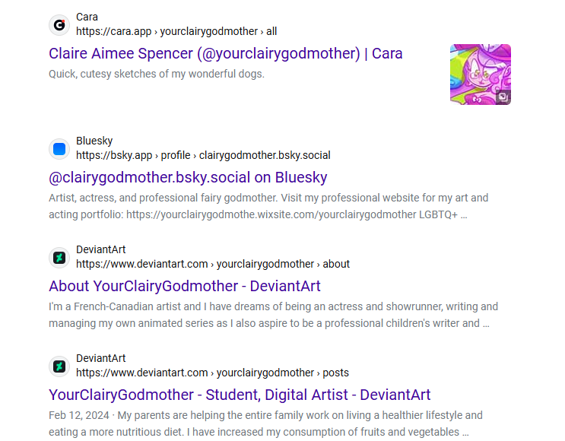The width and height of the screenshot is (565, 441).
Task: Select the DeviantArt site name above the About result
Action: [100, 249]
